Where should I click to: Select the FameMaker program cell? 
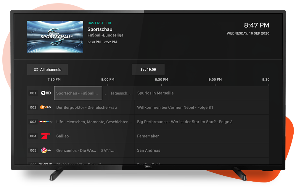tap(202, 136)
